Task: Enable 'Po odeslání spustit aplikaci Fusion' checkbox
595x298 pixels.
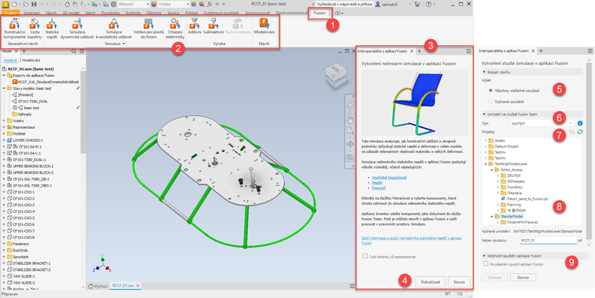Action: 486,264
